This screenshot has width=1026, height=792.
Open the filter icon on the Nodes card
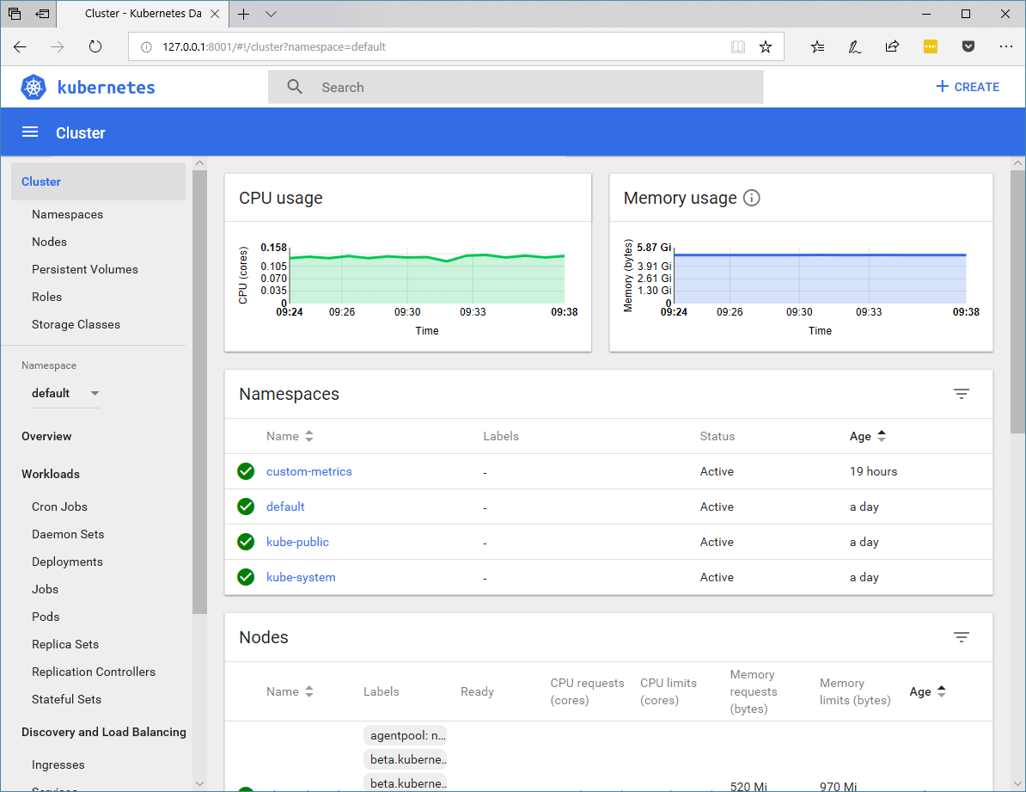[x=962, y=637]
